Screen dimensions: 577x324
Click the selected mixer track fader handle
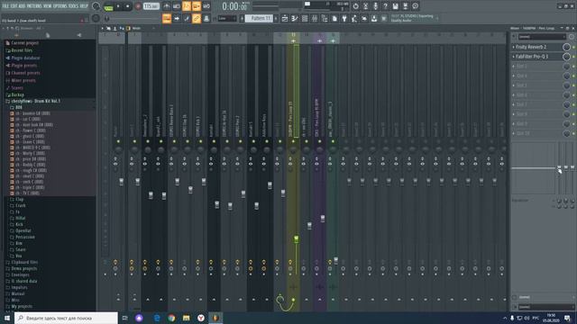pos(297,239)
